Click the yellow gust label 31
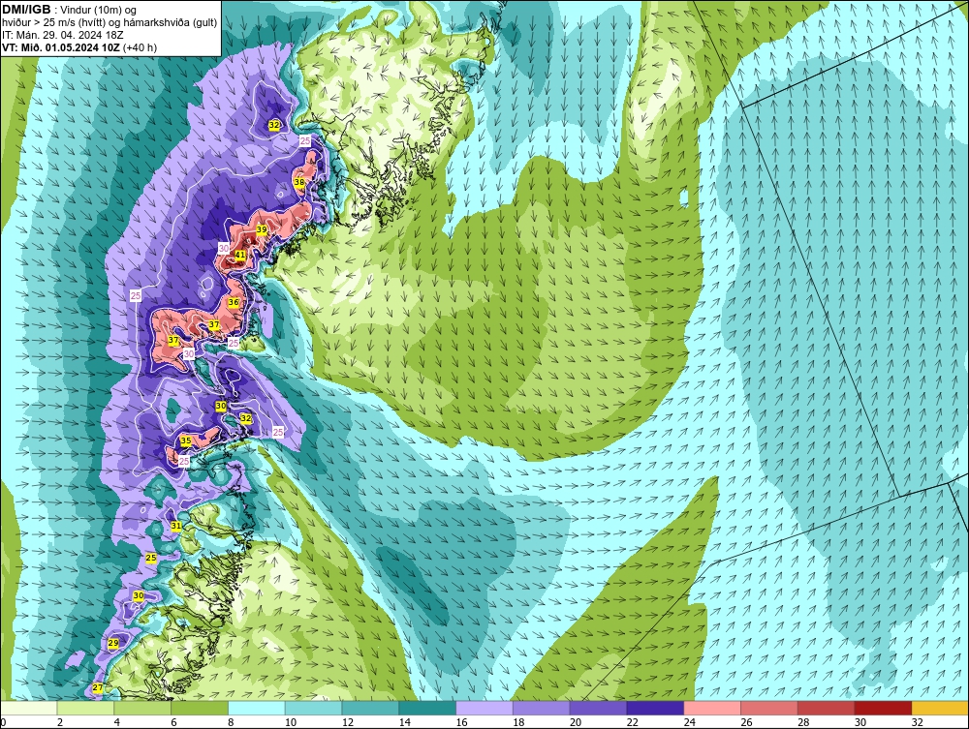This screenshot has width=969, height=729. (x=176, y=526)
